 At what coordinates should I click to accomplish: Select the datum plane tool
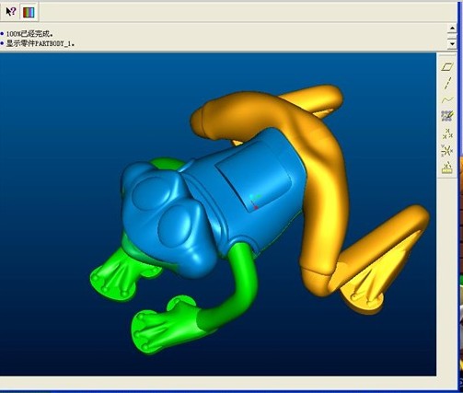[447, 66]
